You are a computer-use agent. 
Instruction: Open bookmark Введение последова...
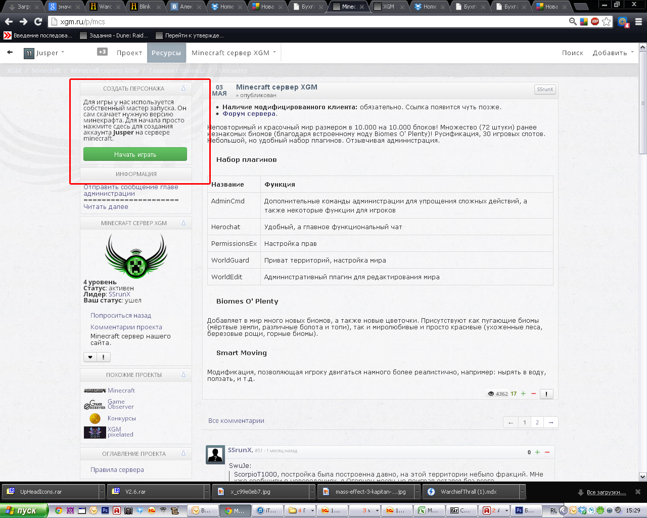38,35
